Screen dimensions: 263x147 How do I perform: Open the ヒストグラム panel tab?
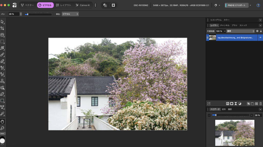point(216,20)
